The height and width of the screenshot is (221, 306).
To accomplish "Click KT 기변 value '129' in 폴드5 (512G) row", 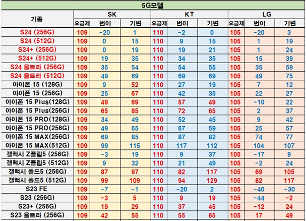I will tap(212, 181).
